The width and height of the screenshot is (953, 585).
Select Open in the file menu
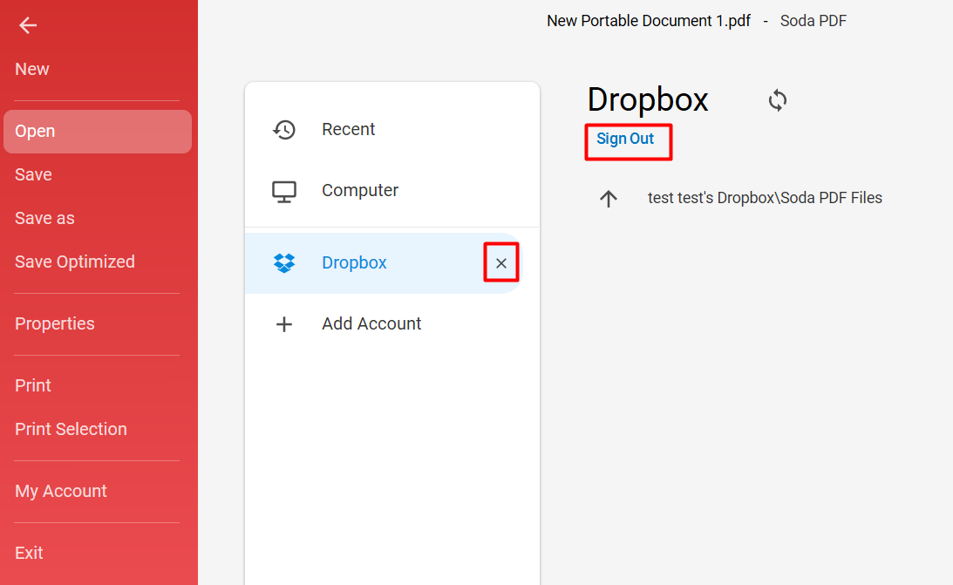(98, 132)
